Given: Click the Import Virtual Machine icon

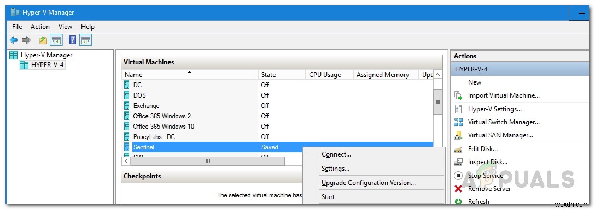Looking at the screenshot, I should pyautogui.click(x=459, y=96).
